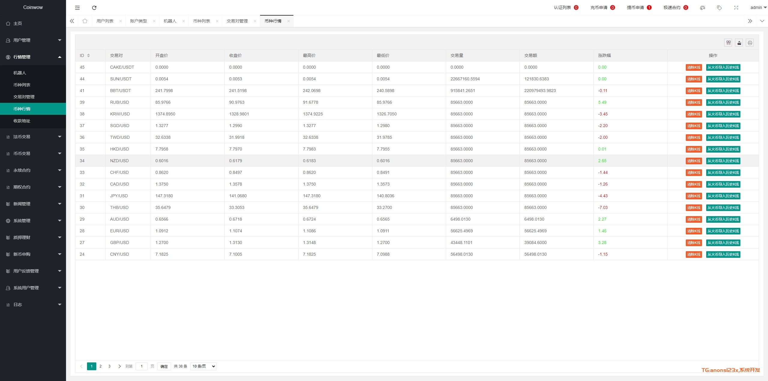Go to page 3
This screenshot has width=768, height=381.
pyautogui.click(x=109, y=366)
